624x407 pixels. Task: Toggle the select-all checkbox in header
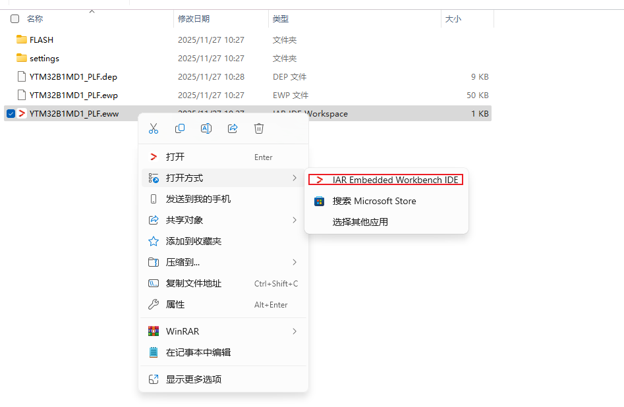(x=14, y=19)
